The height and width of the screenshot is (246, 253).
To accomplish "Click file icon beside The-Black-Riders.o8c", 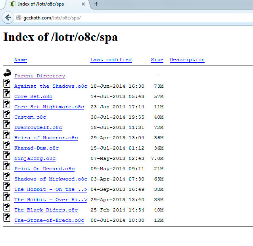I will pyautogui.click(x=7, y=207).
